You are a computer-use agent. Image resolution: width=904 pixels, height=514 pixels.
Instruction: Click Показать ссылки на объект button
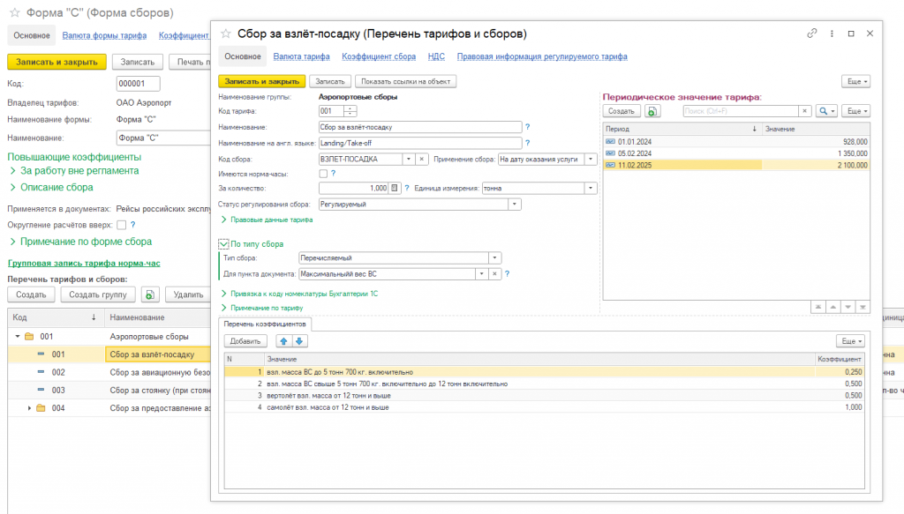point(405,82)
